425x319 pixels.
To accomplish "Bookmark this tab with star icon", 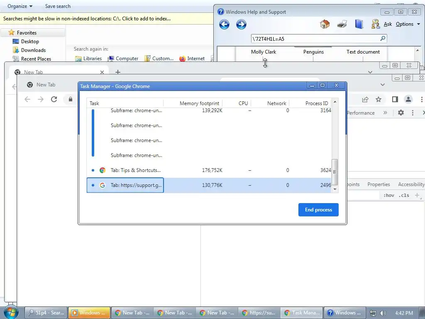I will (379, 99).
